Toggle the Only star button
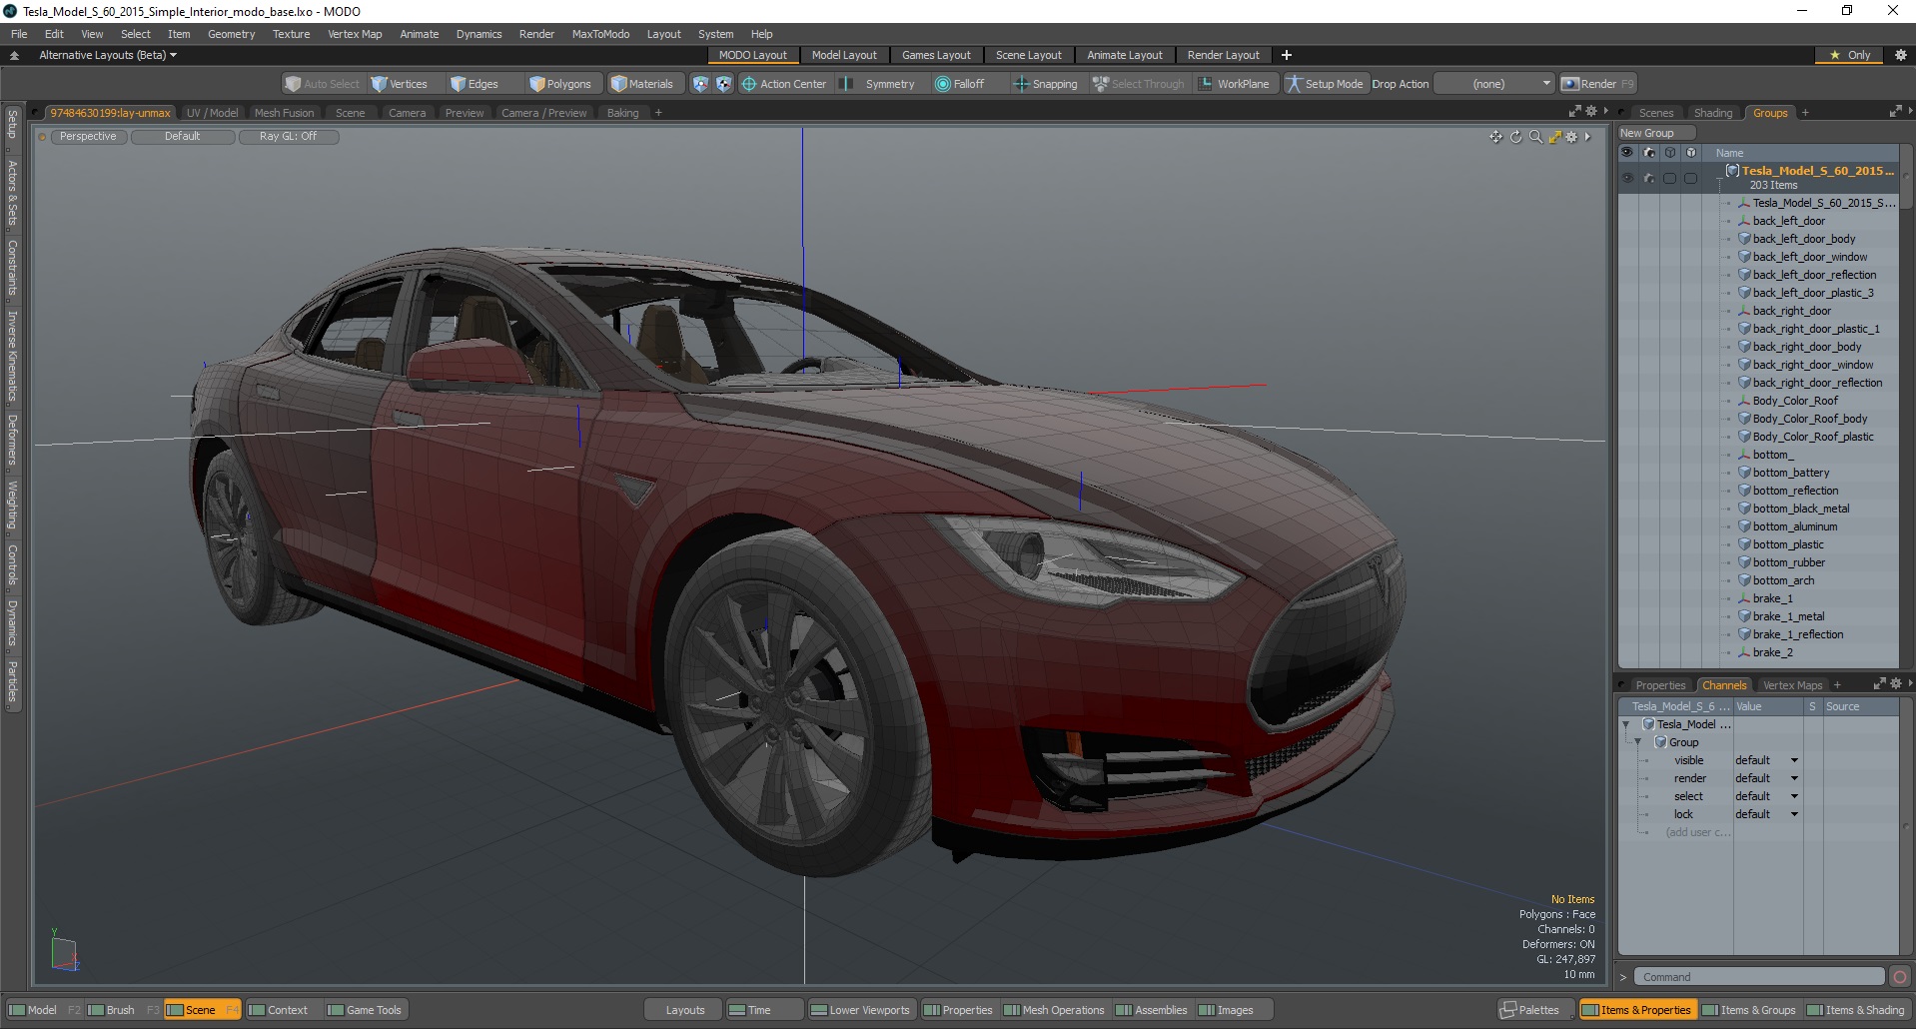Viewport: 1916px width, 1029px height. (1850, 55)
